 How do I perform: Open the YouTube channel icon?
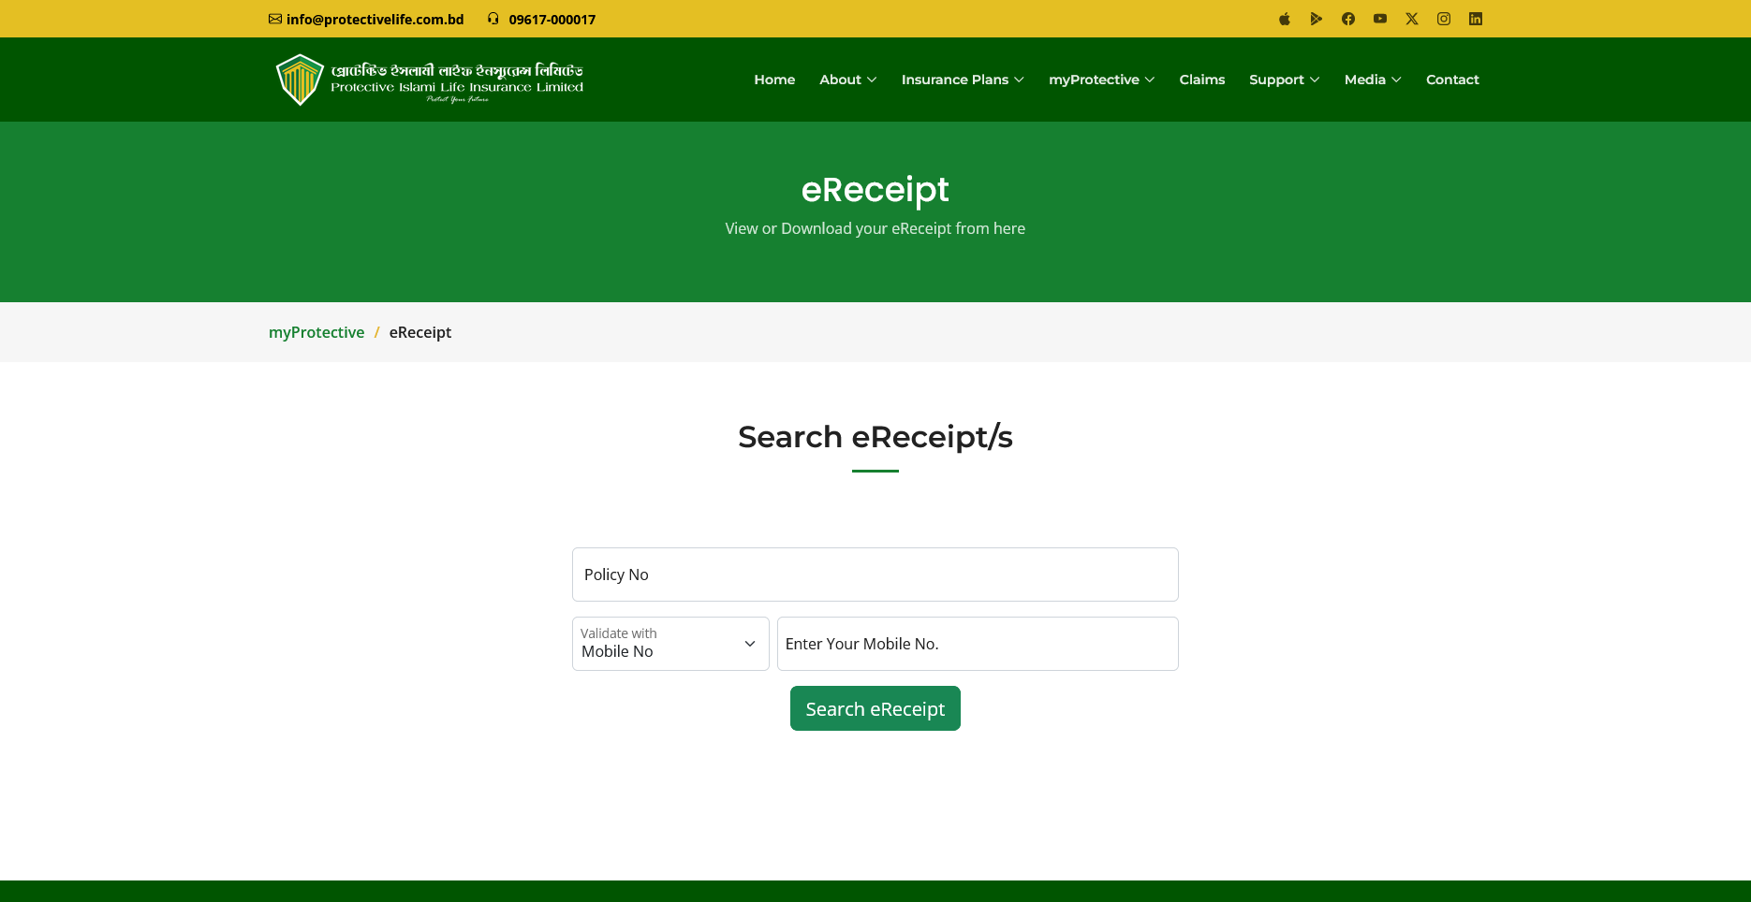pyautogui.click(x=1380, y=19)
